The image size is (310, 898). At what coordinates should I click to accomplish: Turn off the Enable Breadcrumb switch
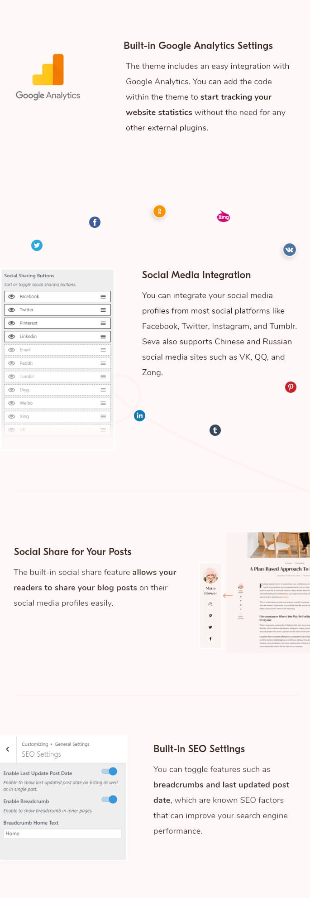[110, 799]
